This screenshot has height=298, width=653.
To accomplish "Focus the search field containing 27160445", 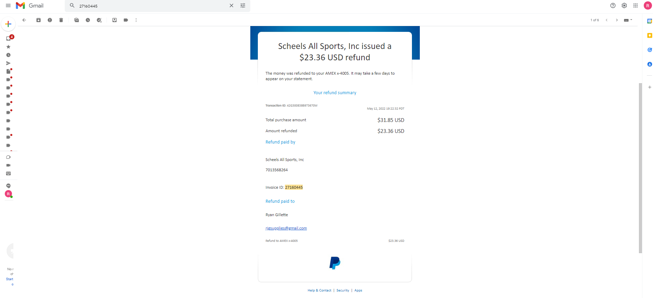I will [x=152, y=6].
